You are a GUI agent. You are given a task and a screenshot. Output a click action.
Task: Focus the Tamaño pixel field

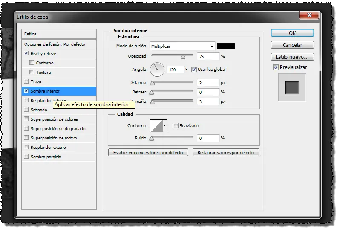point(208,101)
